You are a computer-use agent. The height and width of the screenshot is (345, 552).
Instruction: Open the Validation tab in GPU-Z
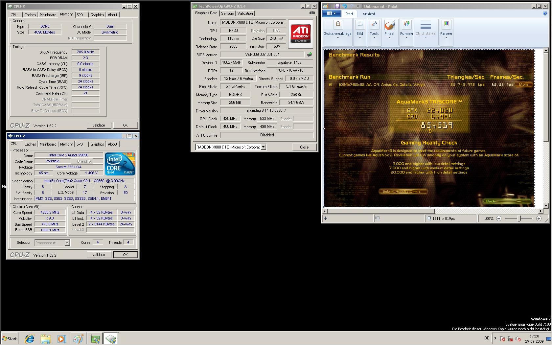[245, 13]
